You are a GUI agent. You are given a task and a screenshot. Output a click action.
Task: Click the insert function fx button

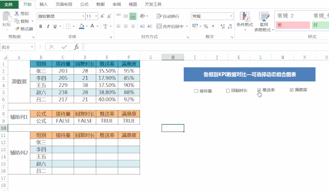pos(76,47)
